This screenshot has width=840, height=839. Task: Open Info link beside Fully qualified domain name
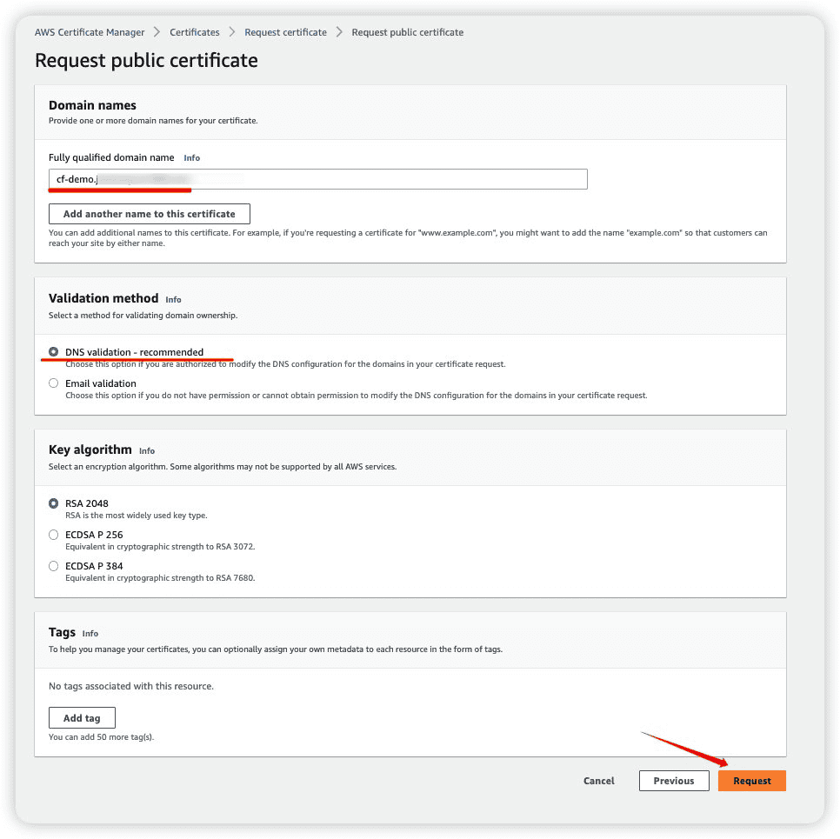point(192,158)
